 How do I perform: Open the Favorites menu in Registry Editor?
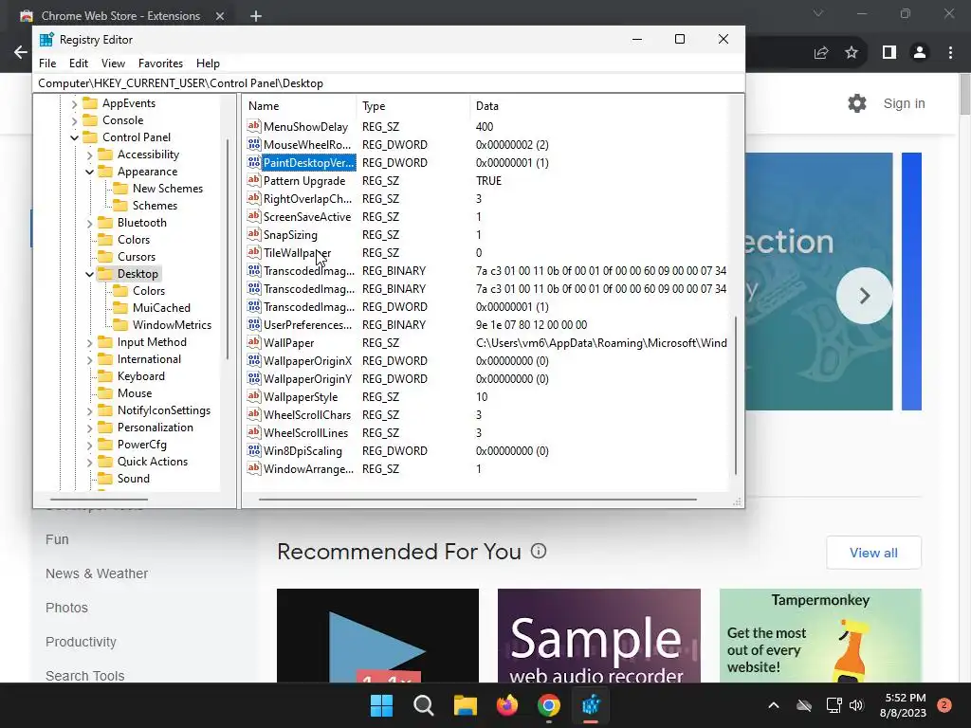160,64
